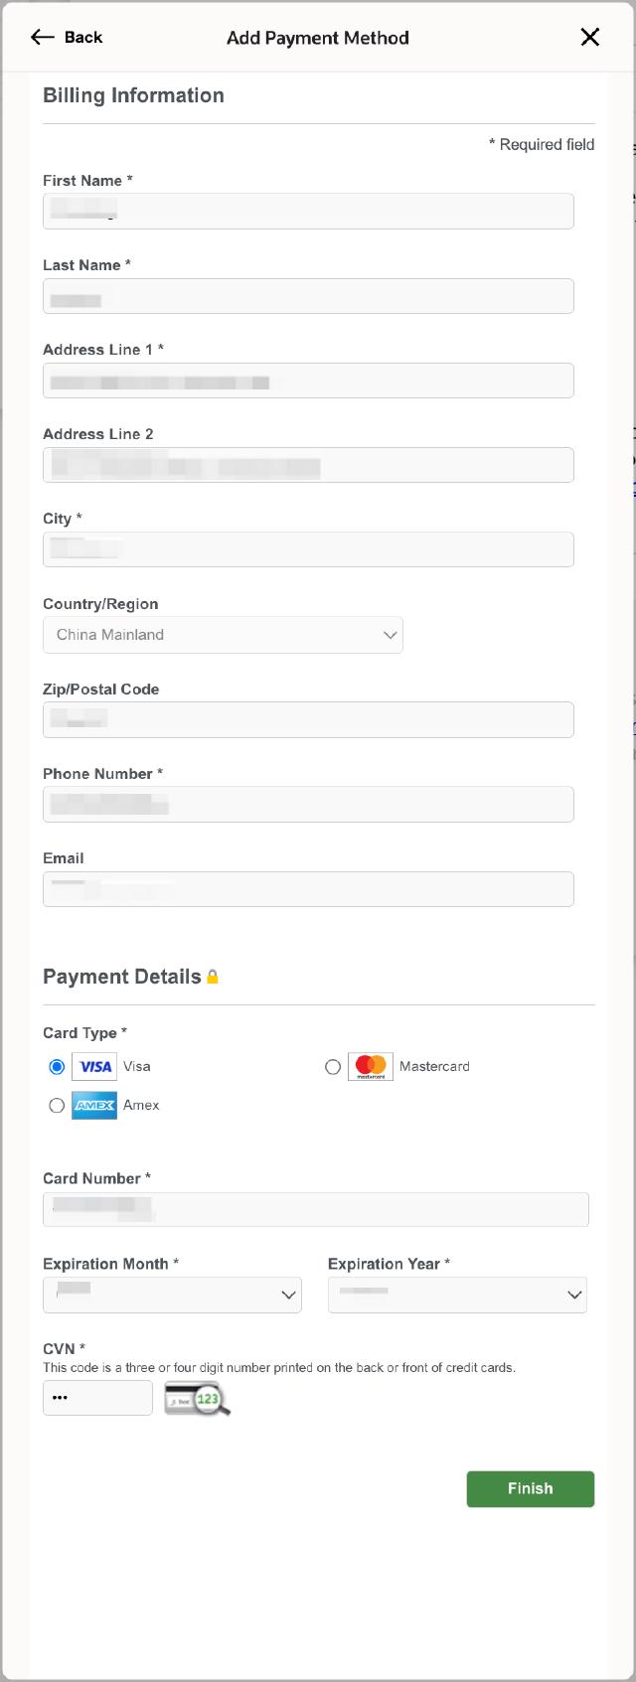636x1682 pixels.
Task: Select the Billing Information section heading
Action: 133,95
